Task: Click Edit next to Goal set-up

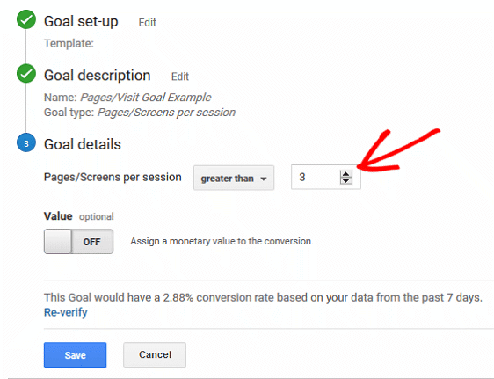Action: click(147, 23)
